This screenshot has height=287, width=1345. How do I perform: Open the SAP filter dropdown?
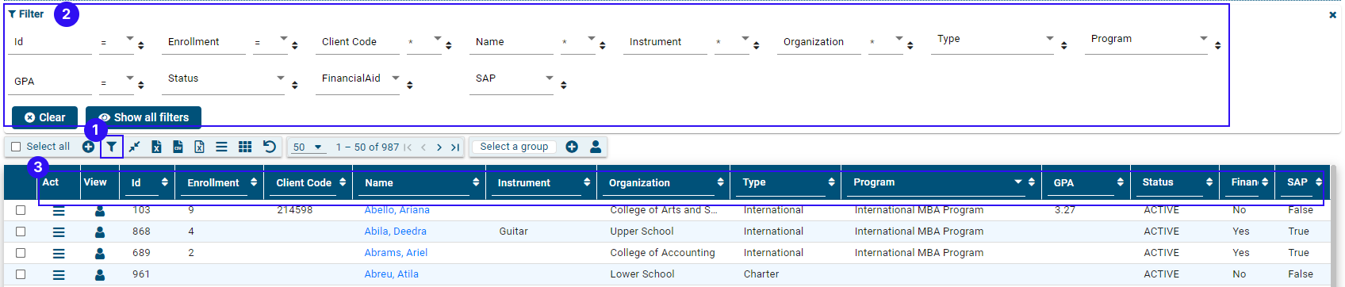(512, 79)
